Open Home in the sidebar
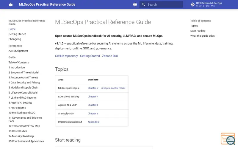 coord(12,29)
